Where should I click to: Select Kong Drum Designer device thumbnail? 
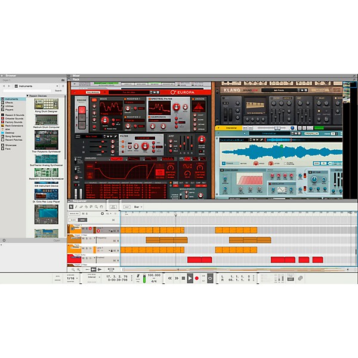[47, 104]
